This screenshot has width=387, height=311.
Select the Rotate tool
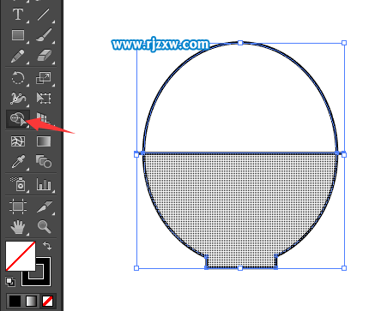(18, 78)
